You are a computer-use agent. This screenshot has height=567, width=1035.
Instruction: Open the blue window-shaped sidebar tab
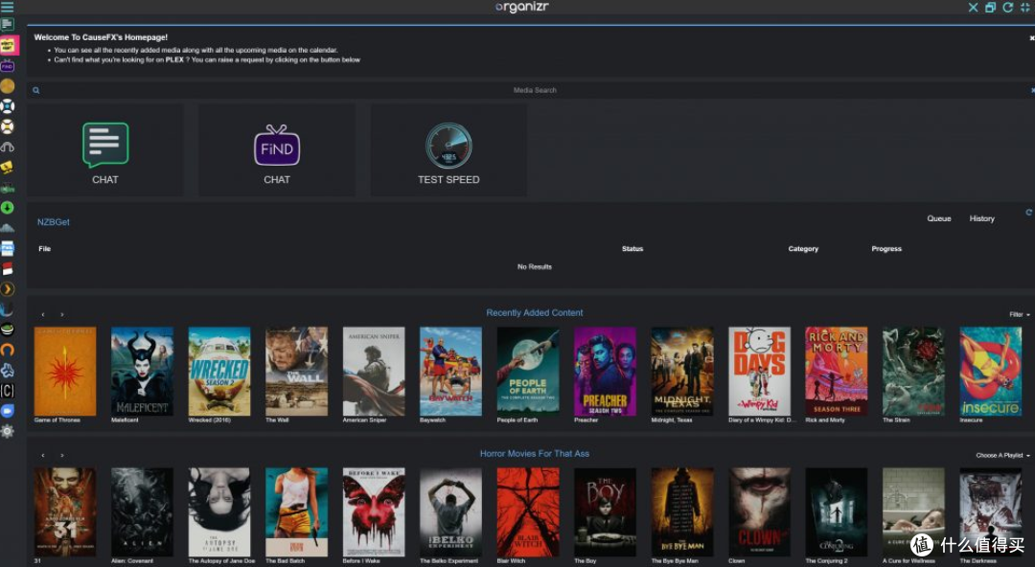[x=8, y=249]
